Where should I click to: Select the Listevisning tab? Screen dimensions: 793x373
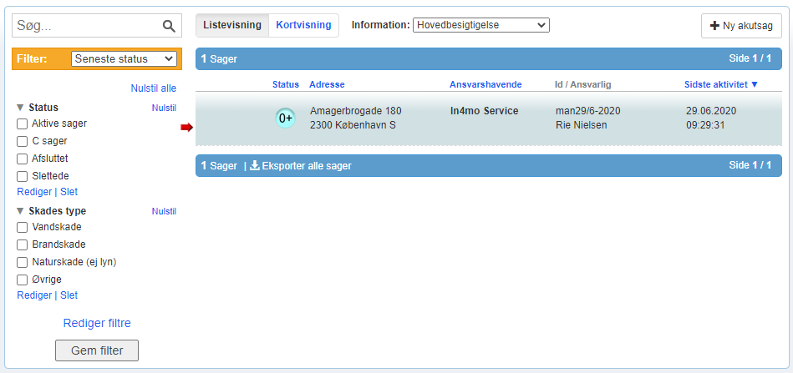[x=232, y=25]
